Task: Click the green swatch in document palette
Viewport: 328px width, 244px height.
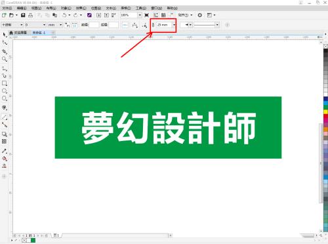Action: pyautogui.click(x=33, y=240)
